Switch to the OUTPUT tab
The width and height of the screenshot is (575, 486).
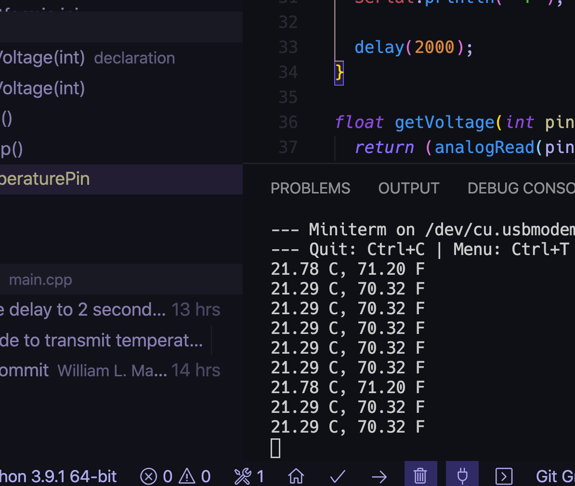pyautogui.click(x=409, y=189)
